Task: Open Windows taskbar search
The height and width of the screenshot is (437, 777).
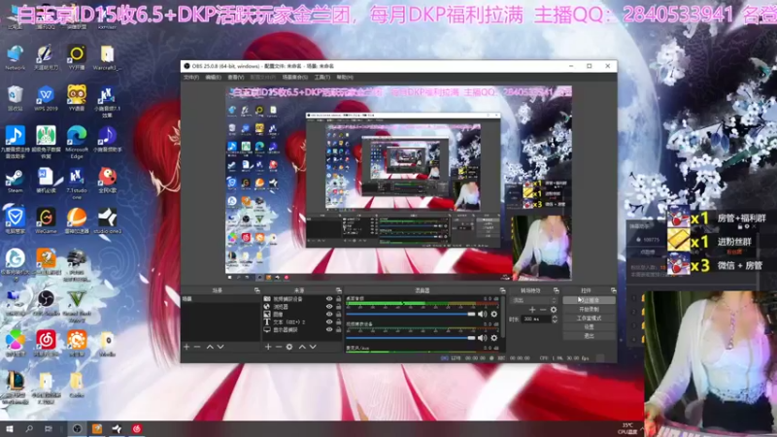Action: (29, 429)
